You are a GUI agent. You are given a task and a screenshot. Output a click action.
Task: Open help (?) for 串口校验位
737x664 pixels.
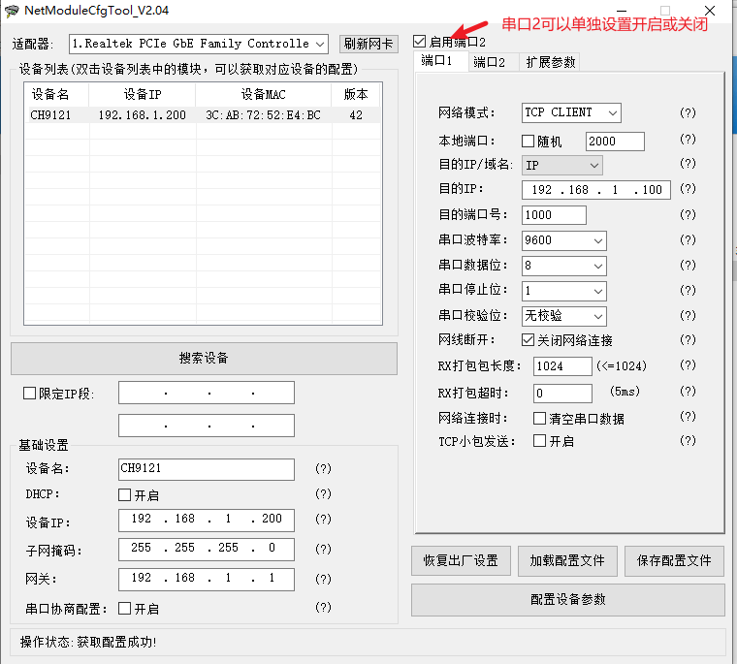[688, 315]
